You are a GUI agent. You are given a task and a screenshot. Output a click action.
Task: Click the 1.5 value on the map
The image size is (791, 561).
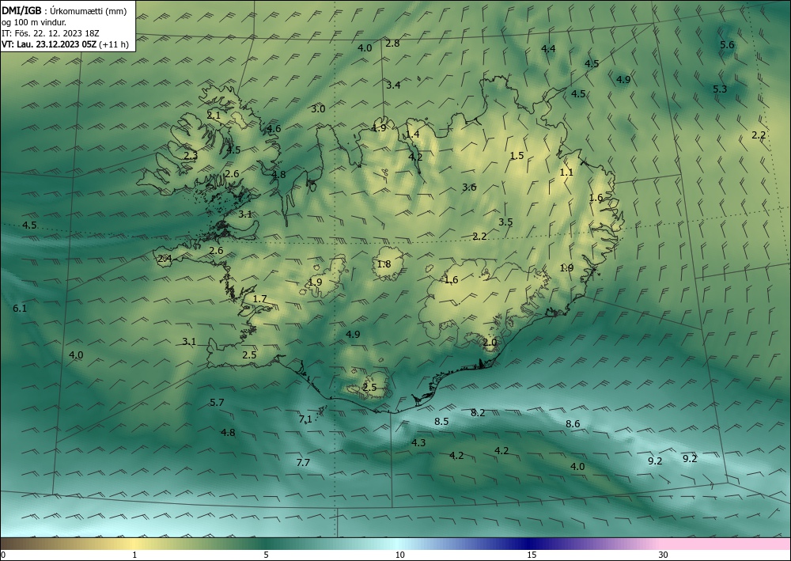(x=517, y=156)
